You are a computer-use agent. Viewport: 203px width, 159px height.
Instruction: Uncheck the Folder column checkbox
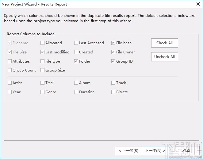point(76,61)
